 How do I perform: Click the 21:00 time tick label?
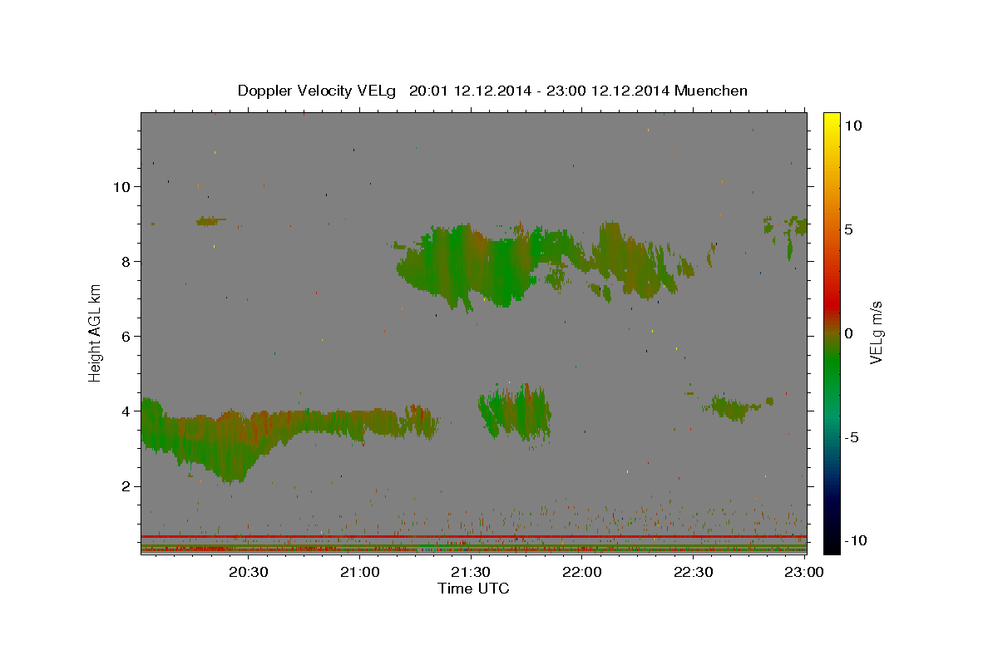click(x=360, y=572)
